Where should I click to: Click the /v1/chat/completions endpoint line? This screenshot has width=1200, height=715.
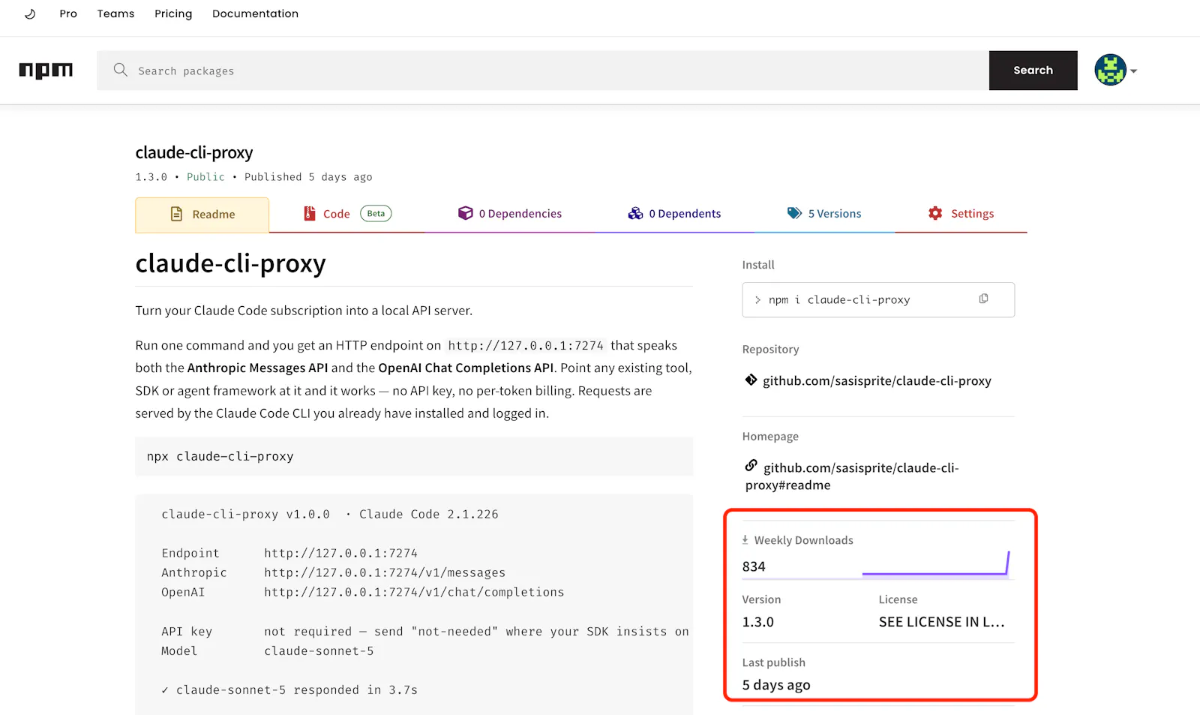click(414, 592)
